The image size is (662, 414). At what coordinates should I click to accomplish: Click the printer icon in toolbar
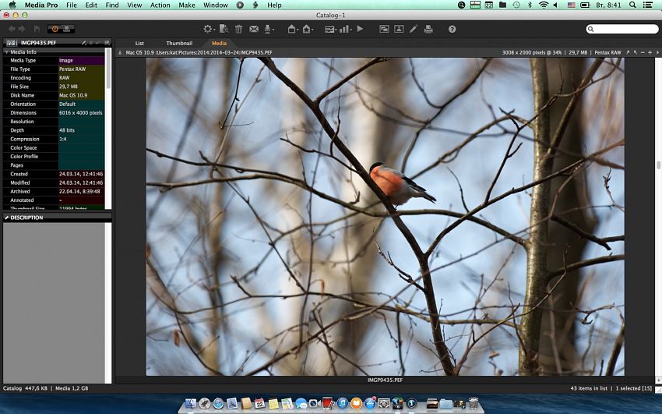(428, 29)
